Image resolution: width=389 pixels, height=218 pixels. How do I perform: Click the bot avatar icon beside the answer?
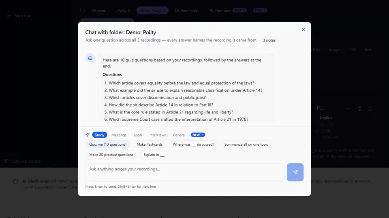(90, 58)
